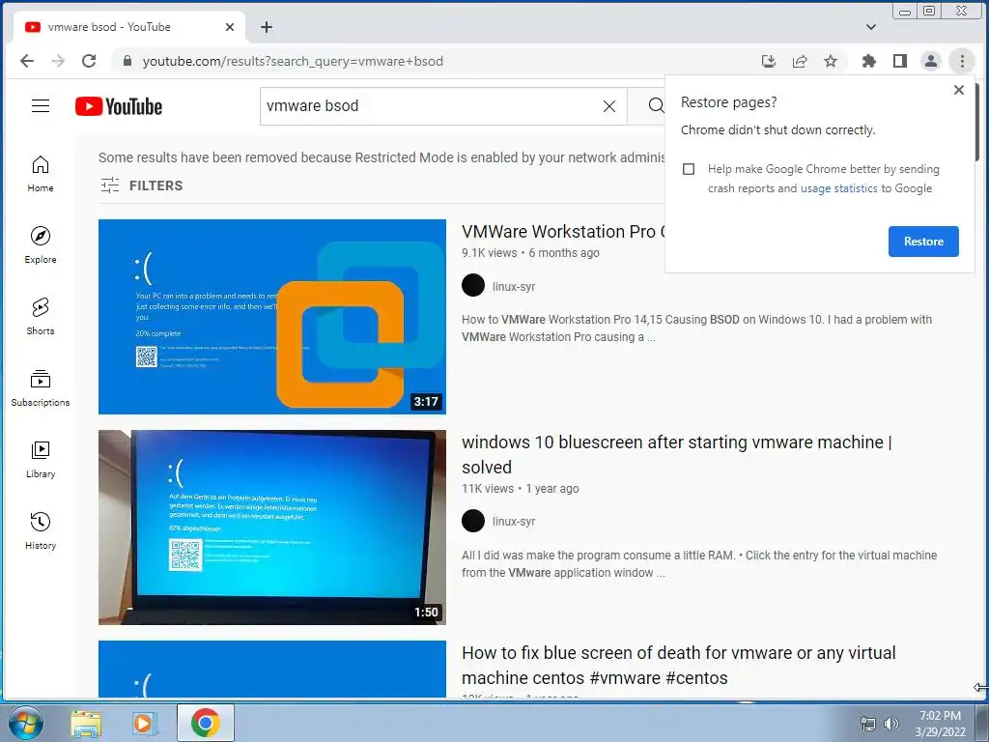This screenshot has height=742, width=989.
Task: Open Windows Explorer from the taskbar
Action: pyautogui.click(x=86, y=723)
